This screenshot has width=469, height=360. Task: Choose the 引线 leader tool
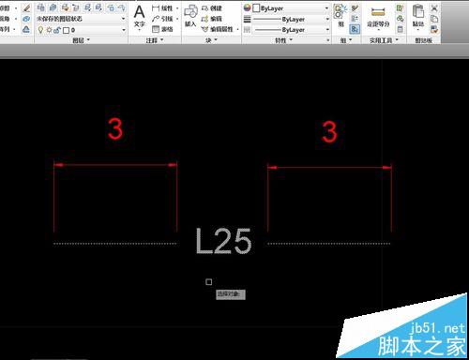pyautogui.click(x=162, y=19)
